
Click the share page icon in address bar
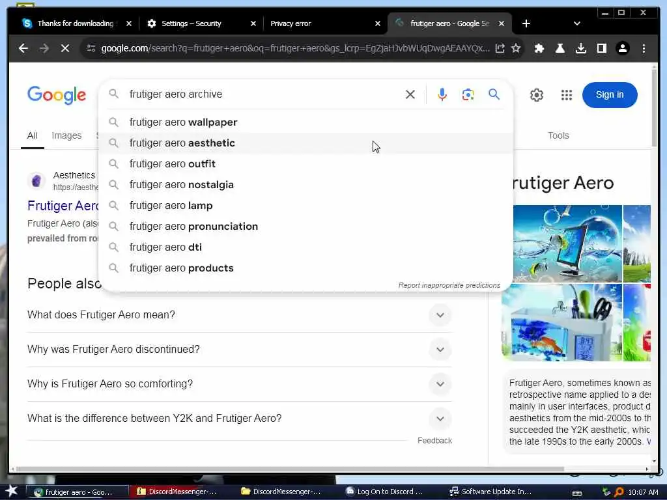click(500, 48)
